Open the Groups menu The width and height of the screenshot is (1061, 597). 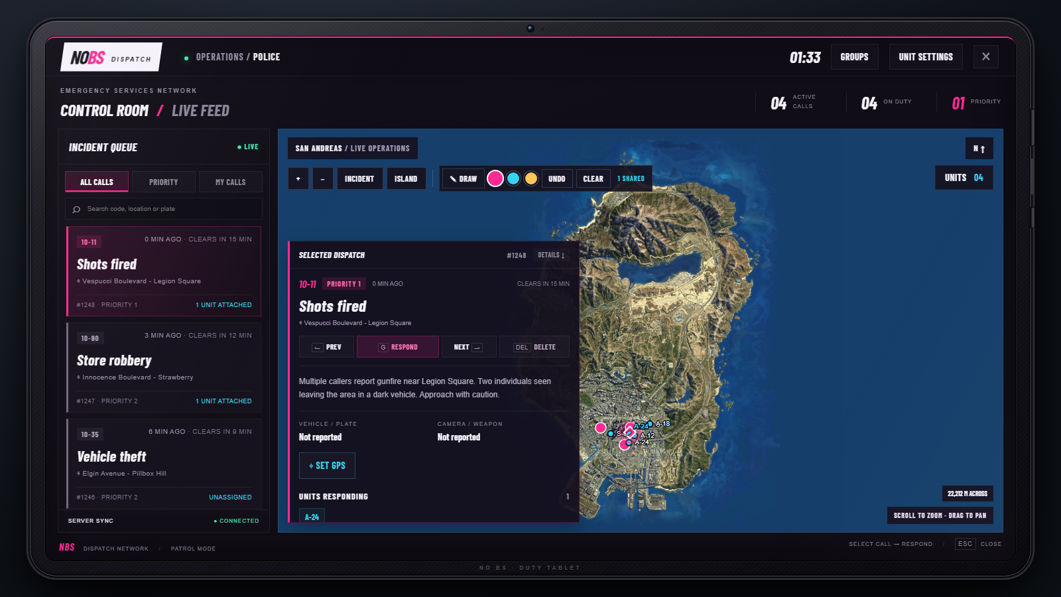click(x=854, y=57)
